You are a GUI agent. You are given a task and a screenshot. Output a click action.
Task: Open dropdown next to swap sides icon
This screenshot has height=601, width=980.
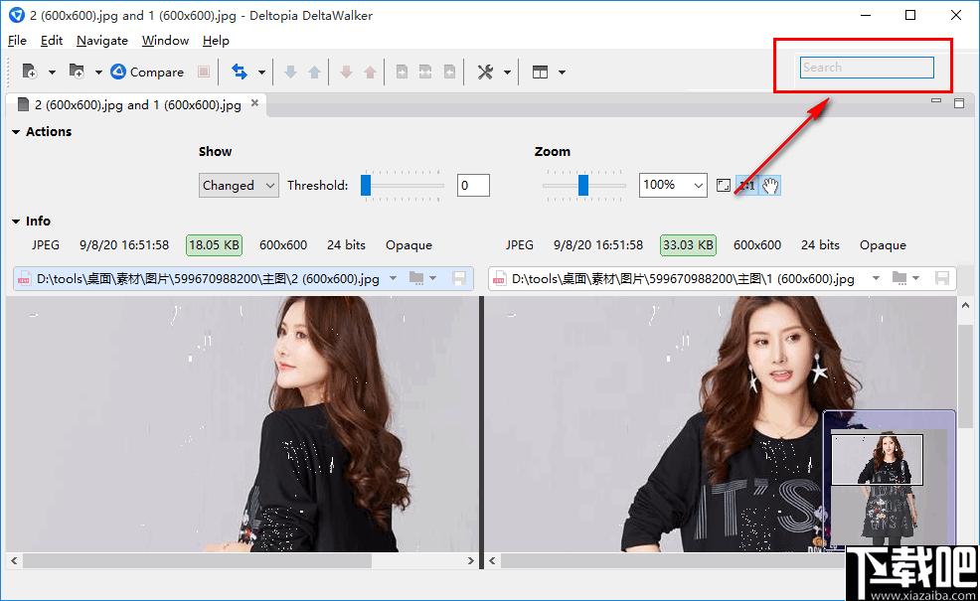pyautogui.click(x=261, y=73)
